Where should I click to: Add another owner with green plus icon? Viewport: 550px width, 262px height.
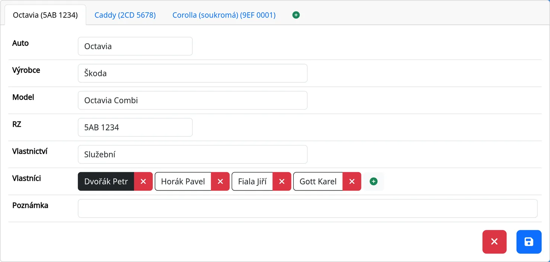[x=374, y=181]
